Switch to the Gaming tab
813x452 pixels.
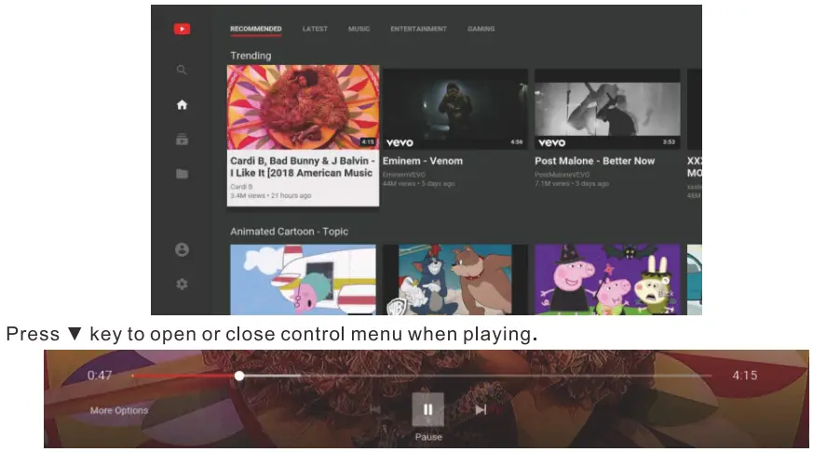click(x=481, y=29)
